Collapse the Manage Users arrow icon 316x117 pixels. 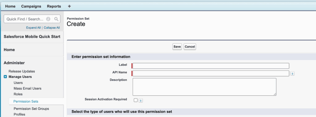(6, 77)
